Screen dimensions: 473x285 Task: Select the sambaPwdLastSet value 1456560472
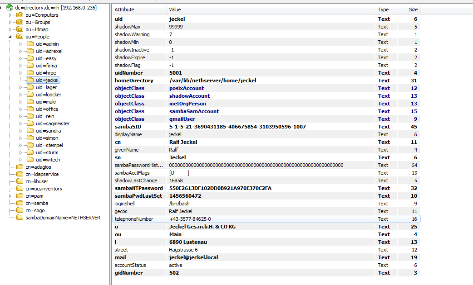pos(185,196)
